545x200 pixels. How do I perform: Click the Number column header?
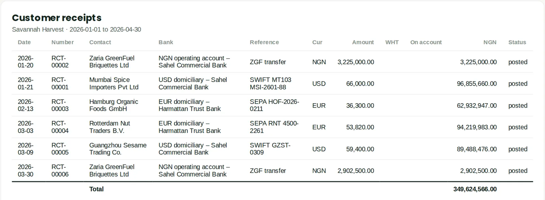(x=62, y=42)
